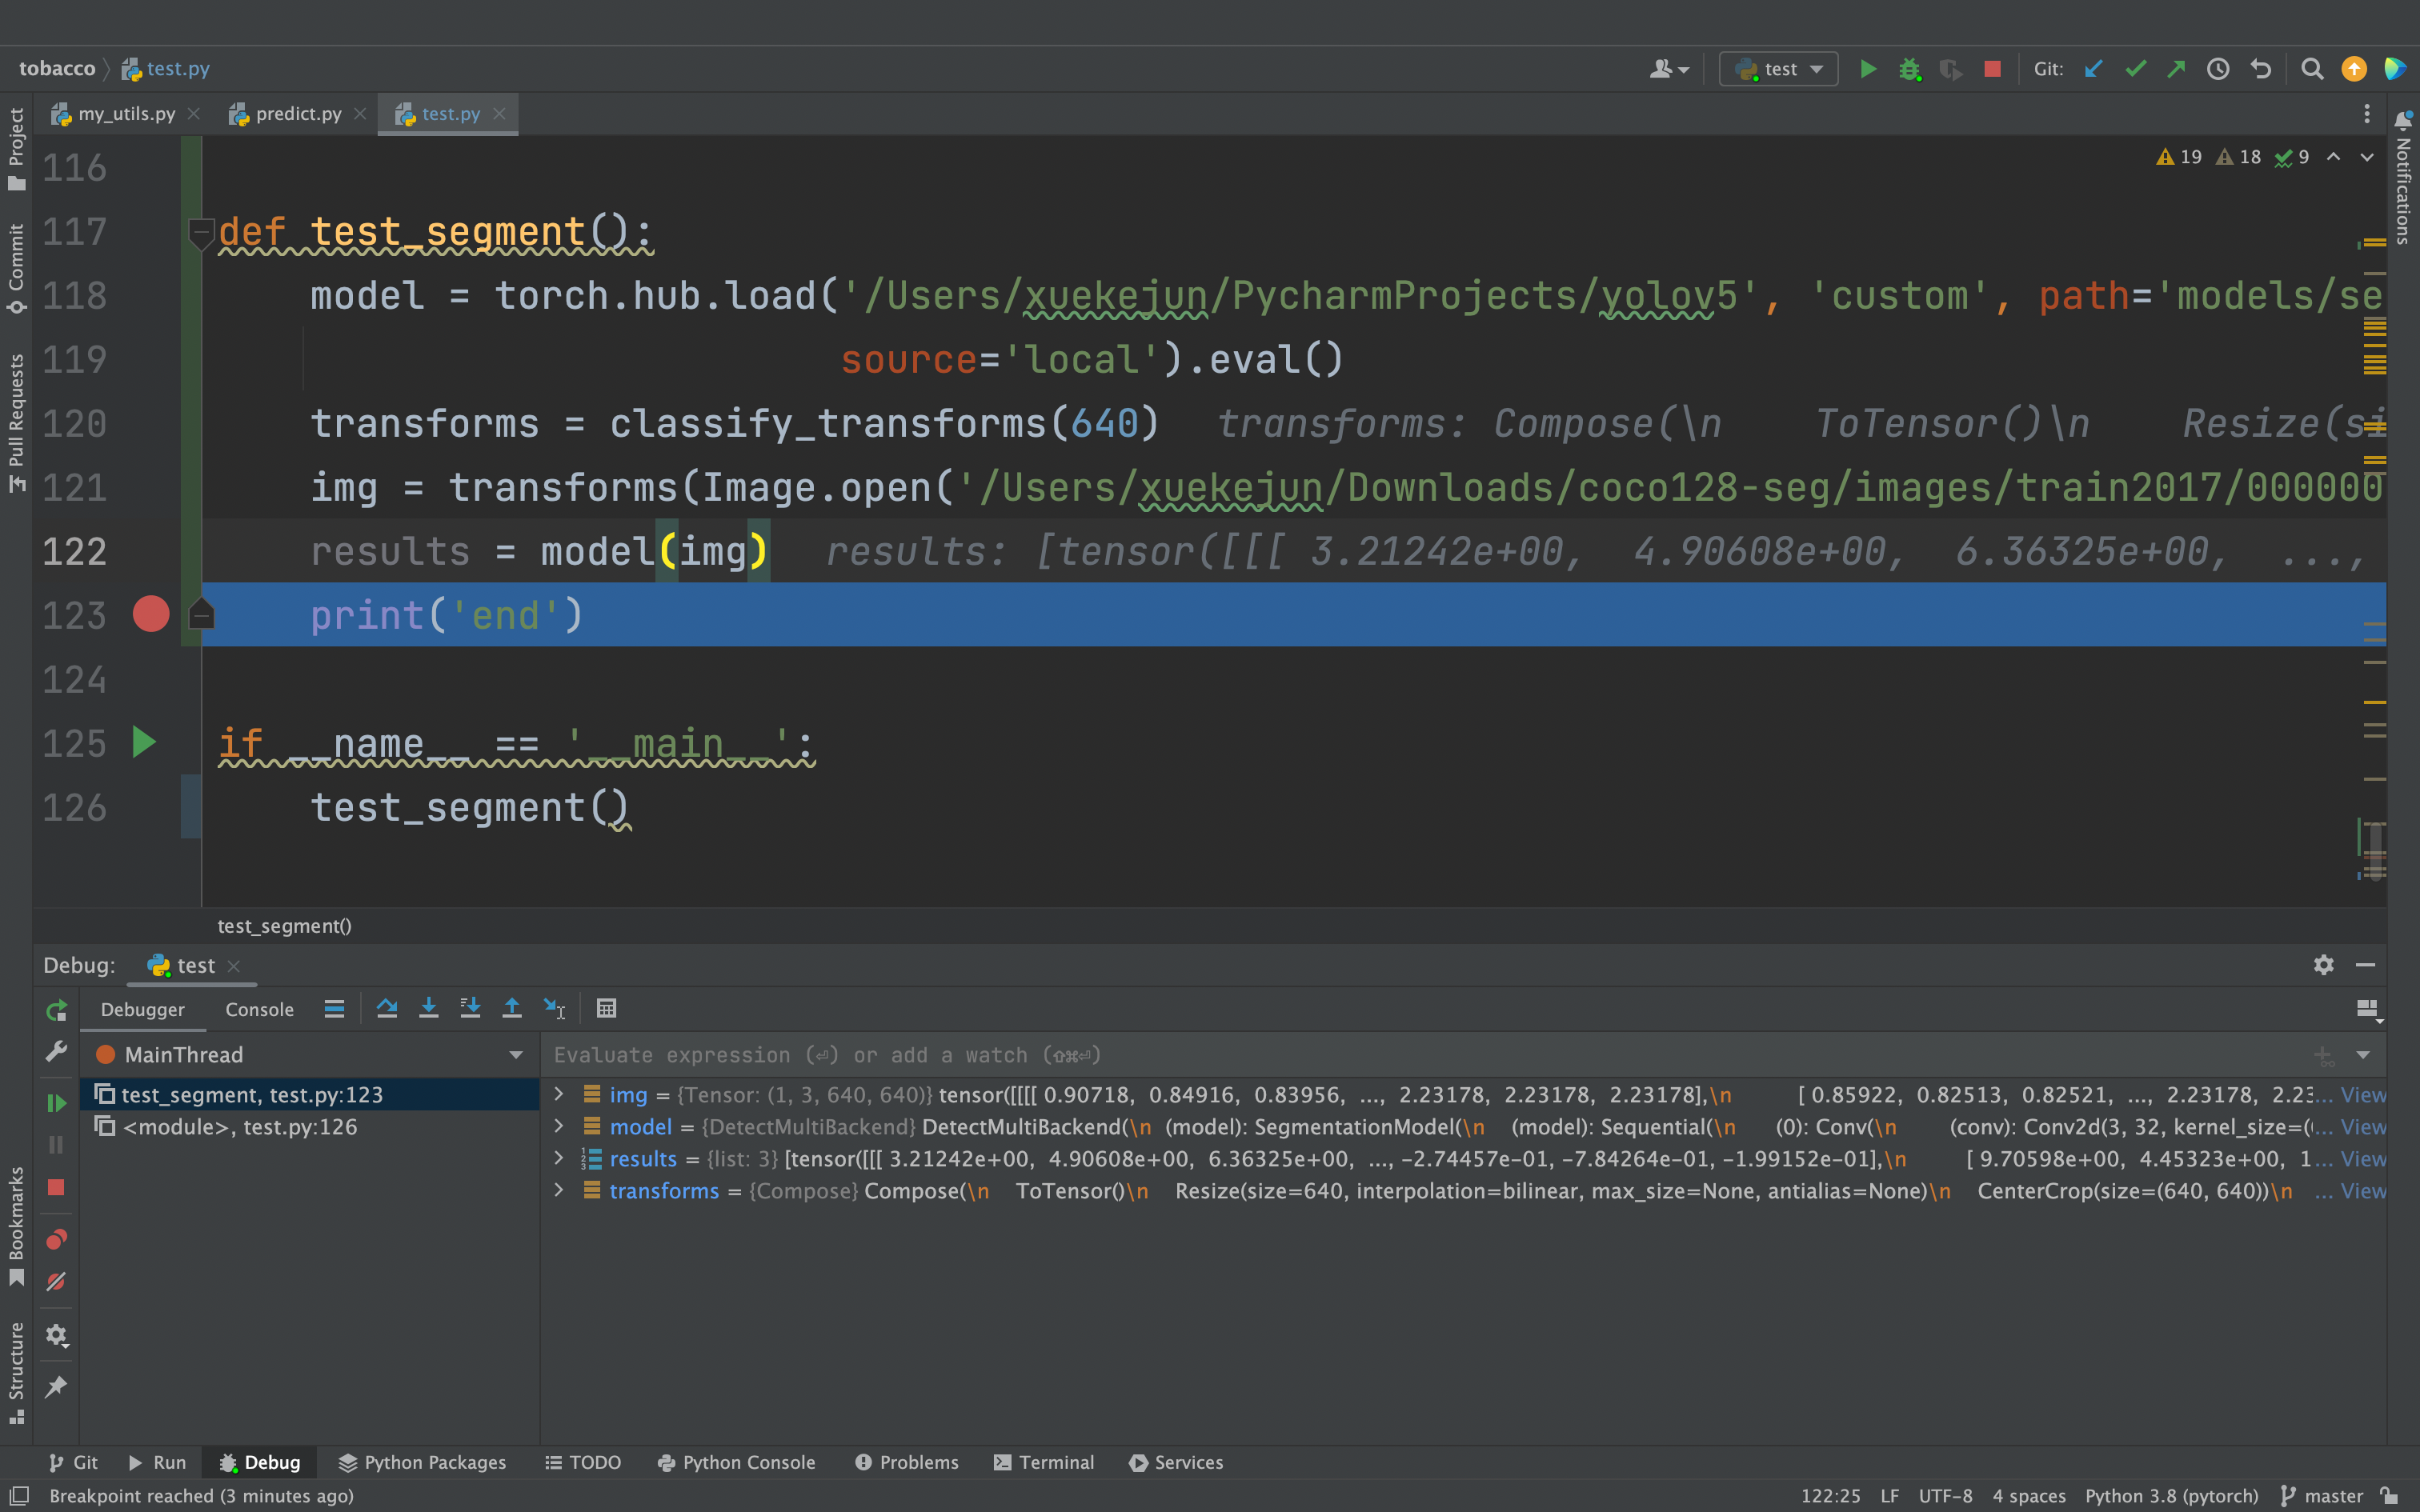Open the MainThread selector dropdown
Viewport: 2420px width, 1512px height.
(516, 1055)
